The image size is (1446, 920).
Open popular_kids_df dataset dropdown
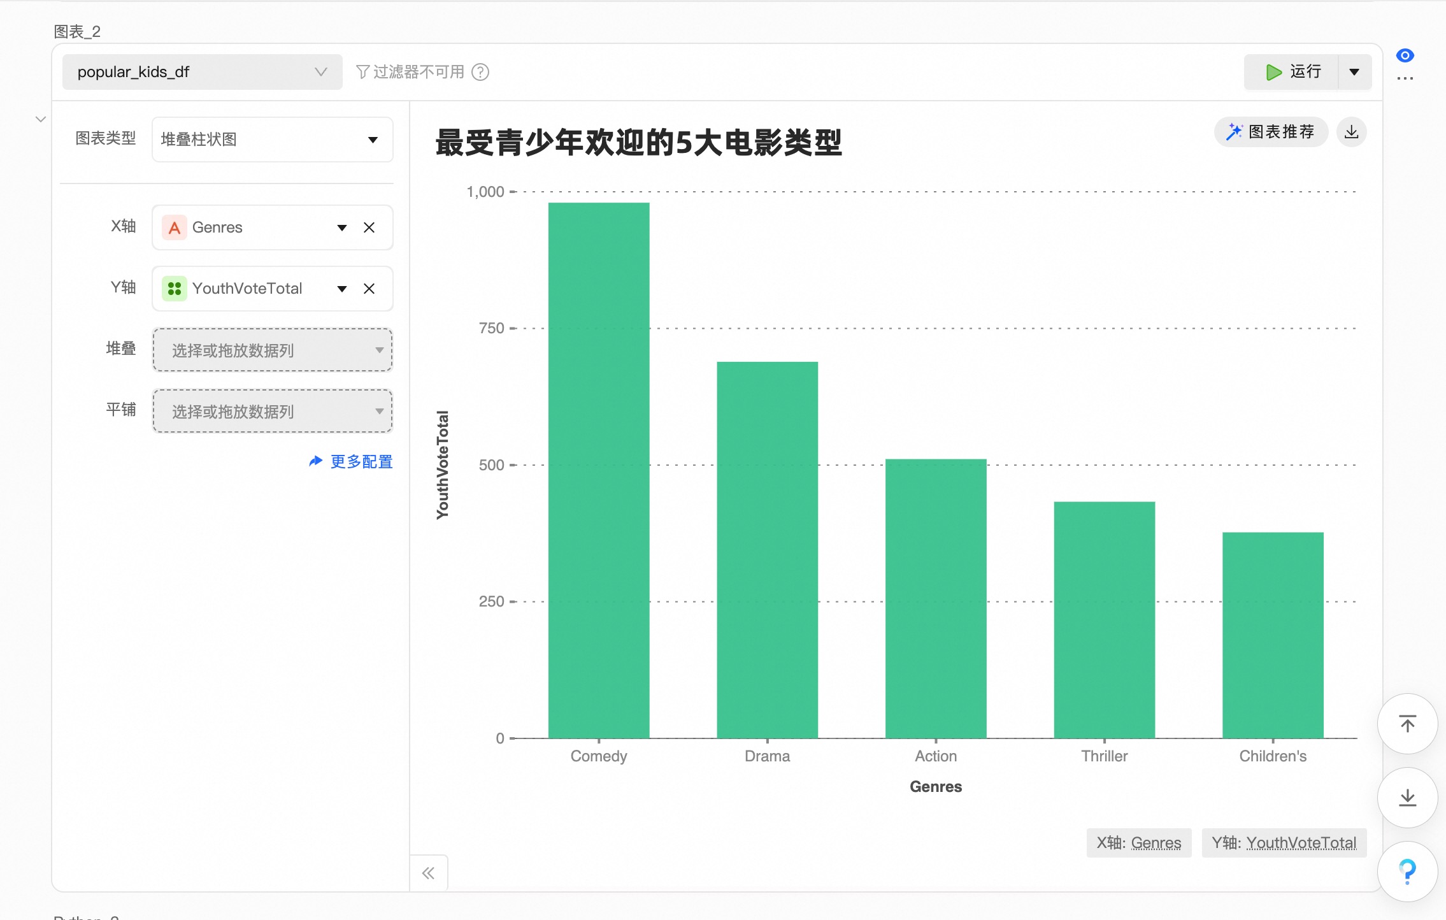click(202, 72)
